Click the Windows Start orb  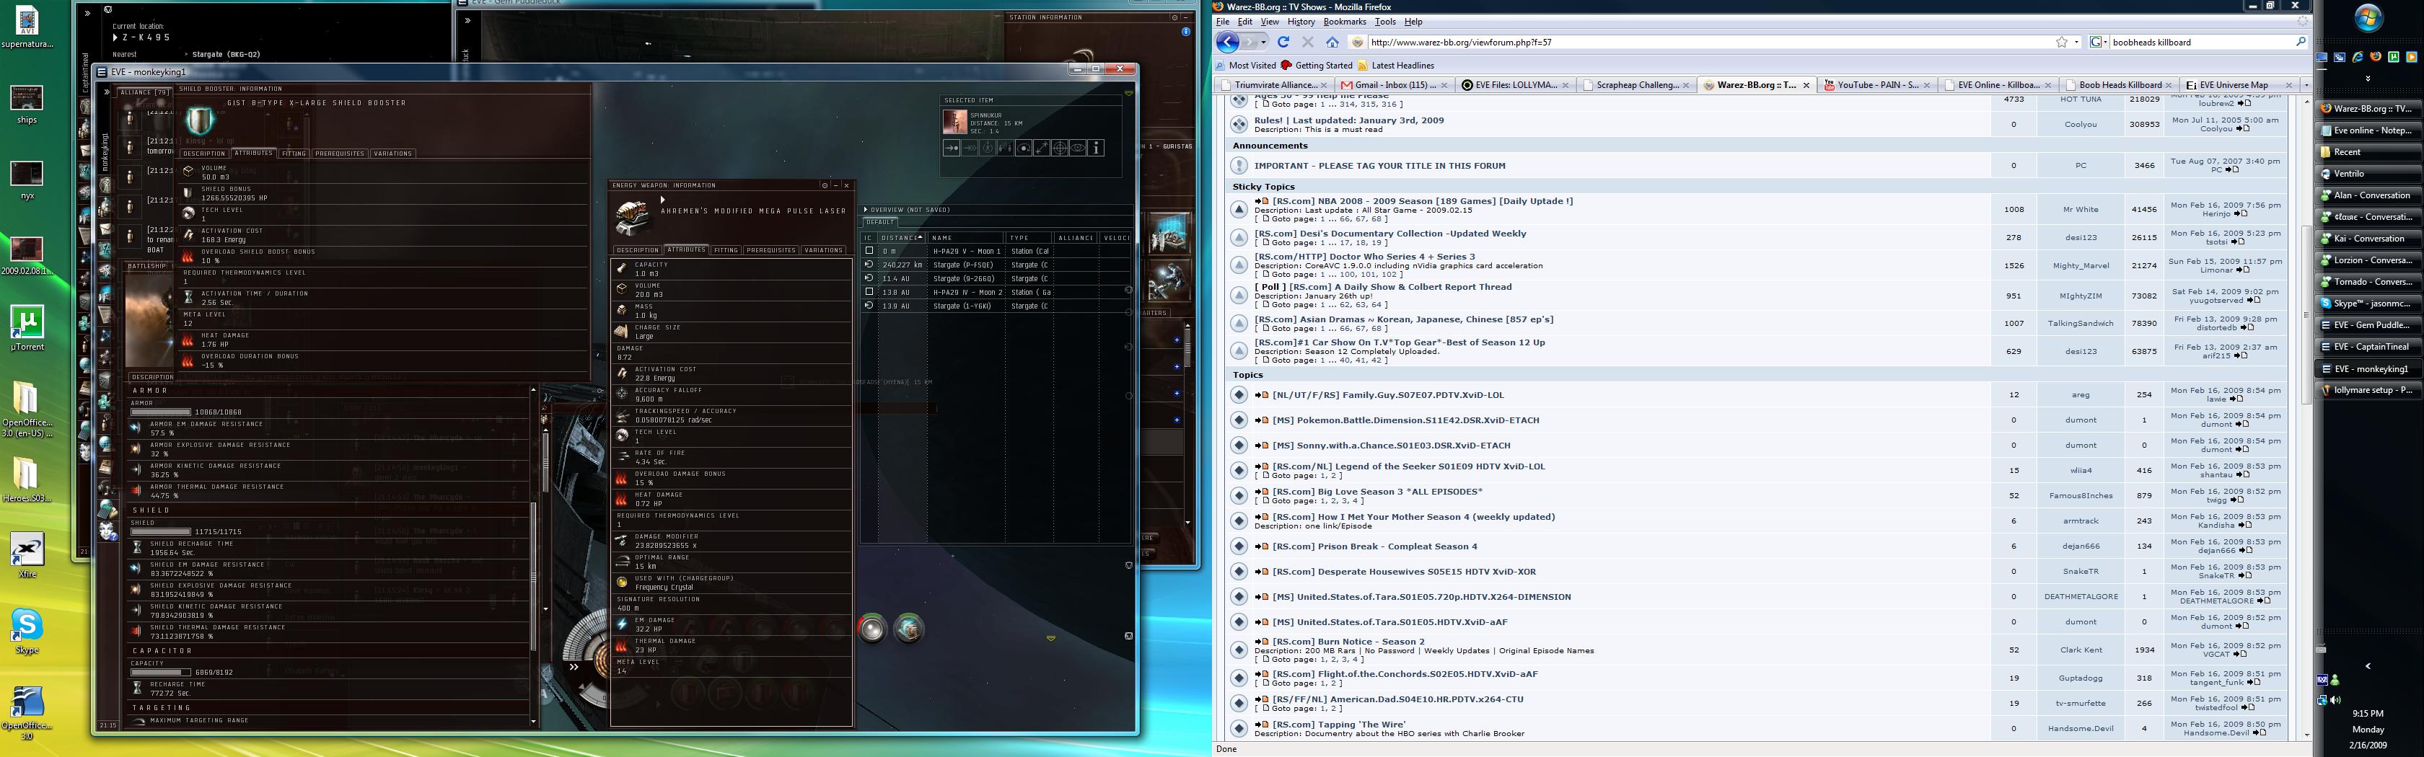pos(2368,18)
